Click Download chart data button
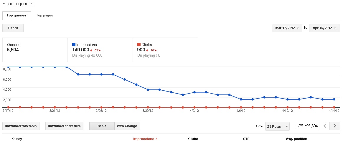 click(64, 126)
